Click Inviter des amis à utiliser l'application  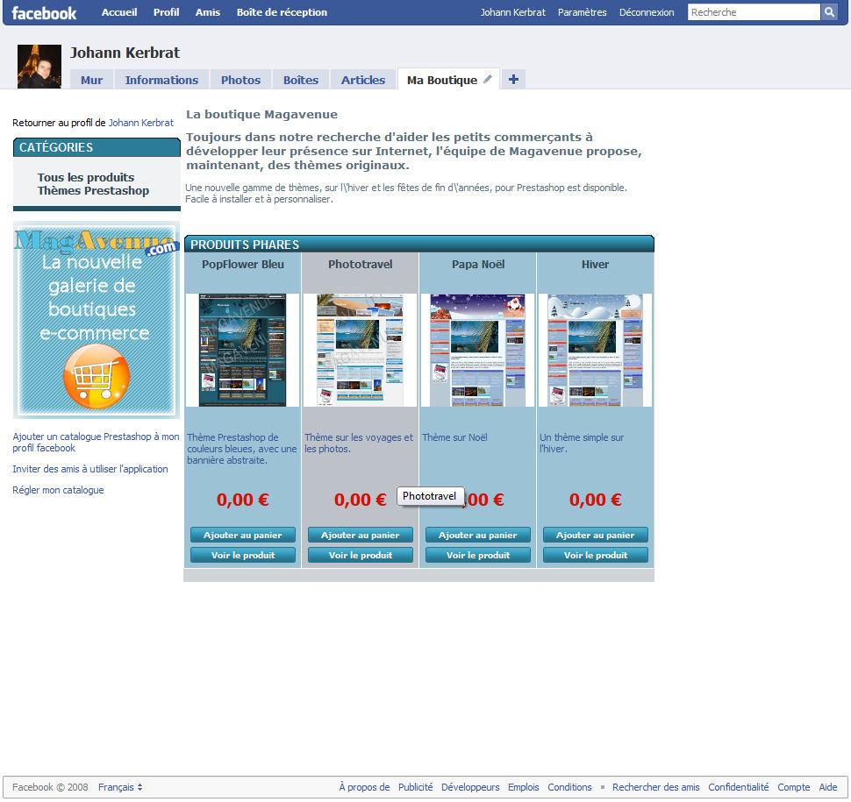click(x=90, y=469)
